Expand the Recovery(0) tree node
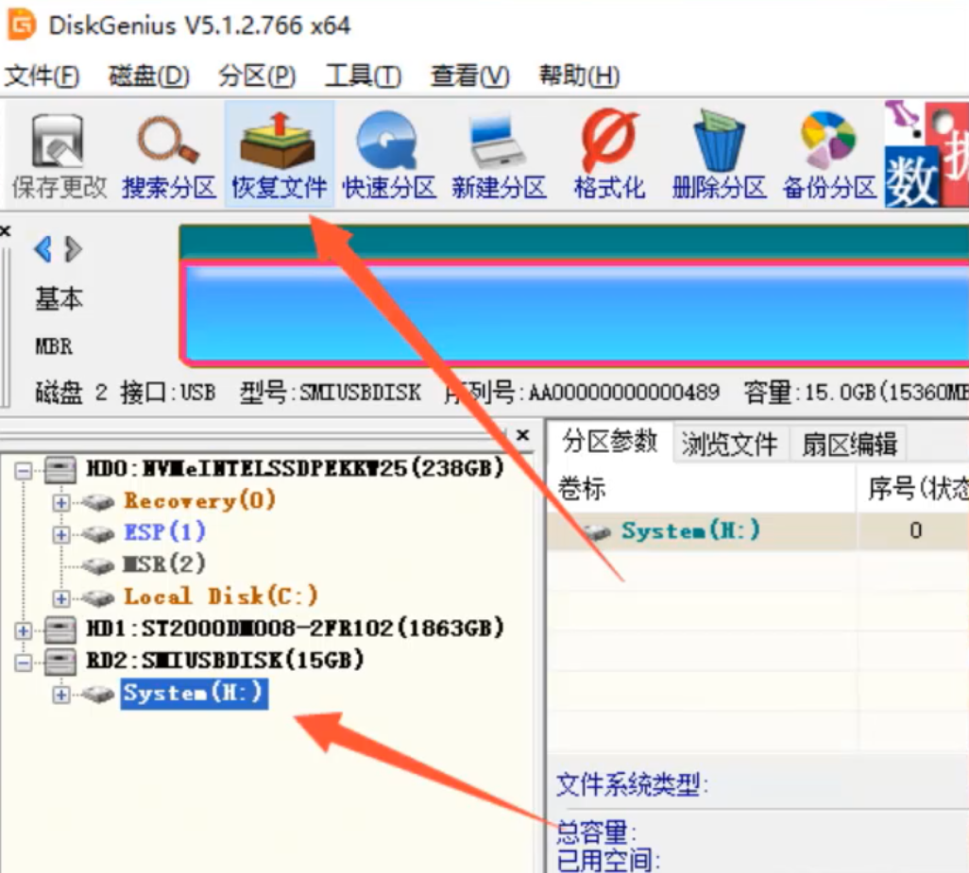This screenshot has height=873, width=969. [x=60, y=500]
